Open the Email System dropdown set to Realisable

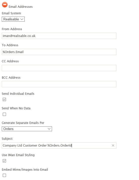[x=13, y=19]
